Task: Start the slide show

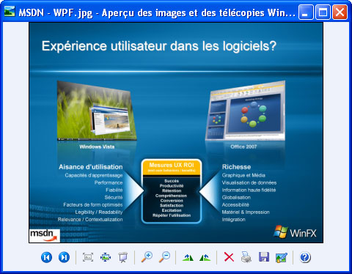Action: click(123, 257)
